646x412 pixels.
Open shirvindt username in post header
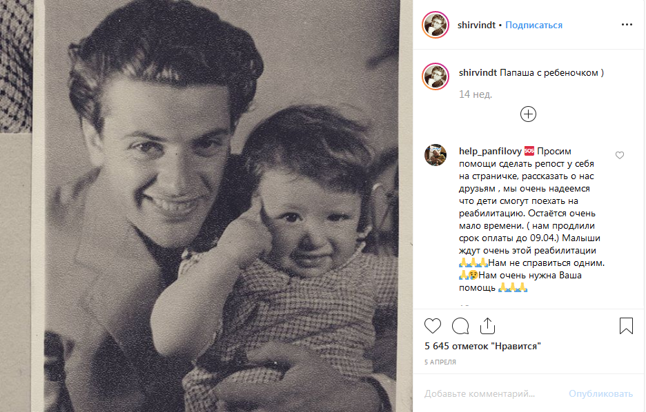point(477,25)
